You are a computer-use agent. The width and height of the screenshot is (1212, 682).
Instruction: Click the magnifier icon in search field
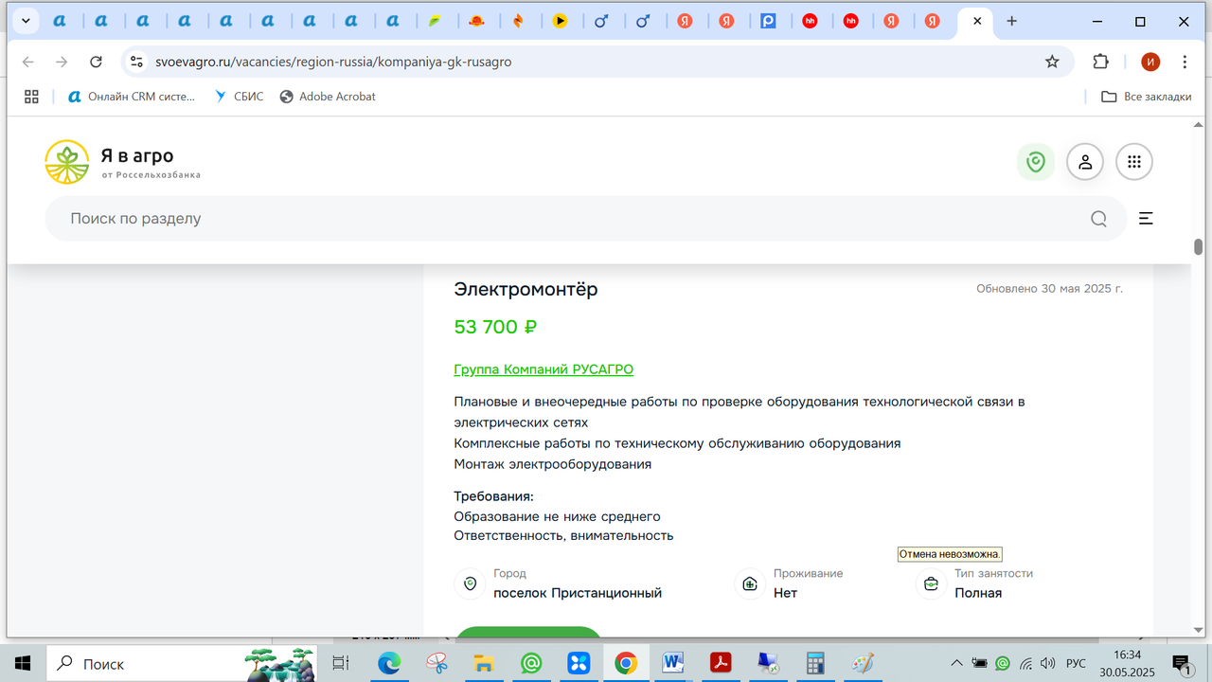coord(1098,219)
